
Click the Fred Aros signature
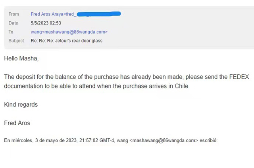pos(17,123)
